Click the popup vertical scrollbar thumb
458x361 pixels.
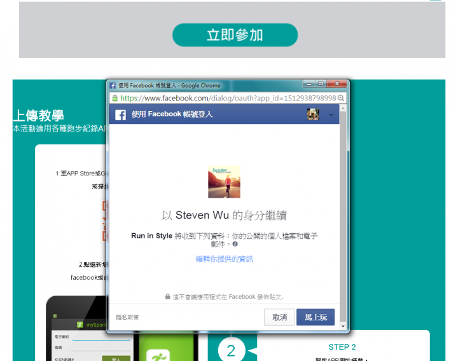pyautogui.click(x=343, y=217)
